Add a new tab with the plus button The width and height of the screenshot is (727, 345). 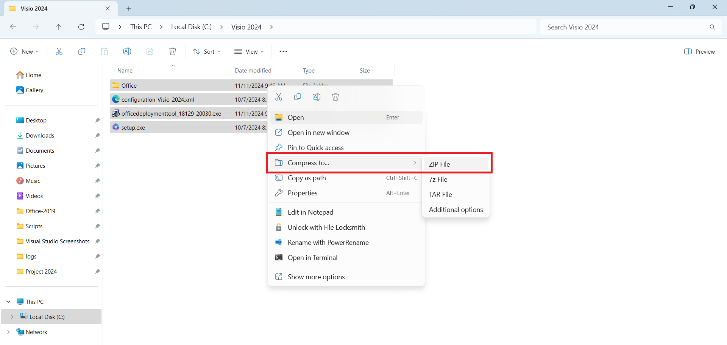tap(129, 8)
